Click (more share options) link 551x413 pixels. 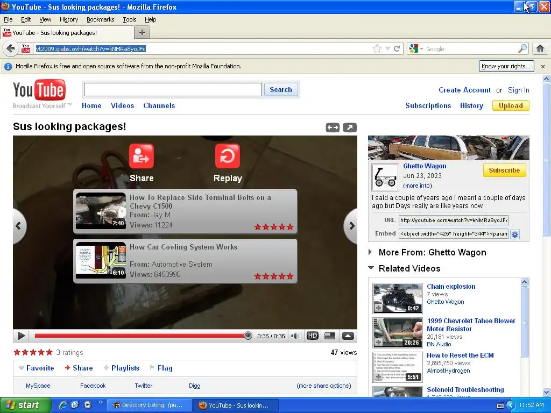[323, 386]
